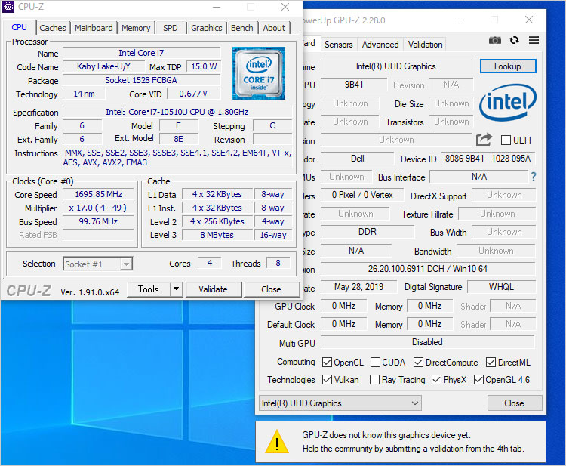Switch to the Bench tab
The width and height of the screenshot is (566, 466).
click(x=241, y=28)
